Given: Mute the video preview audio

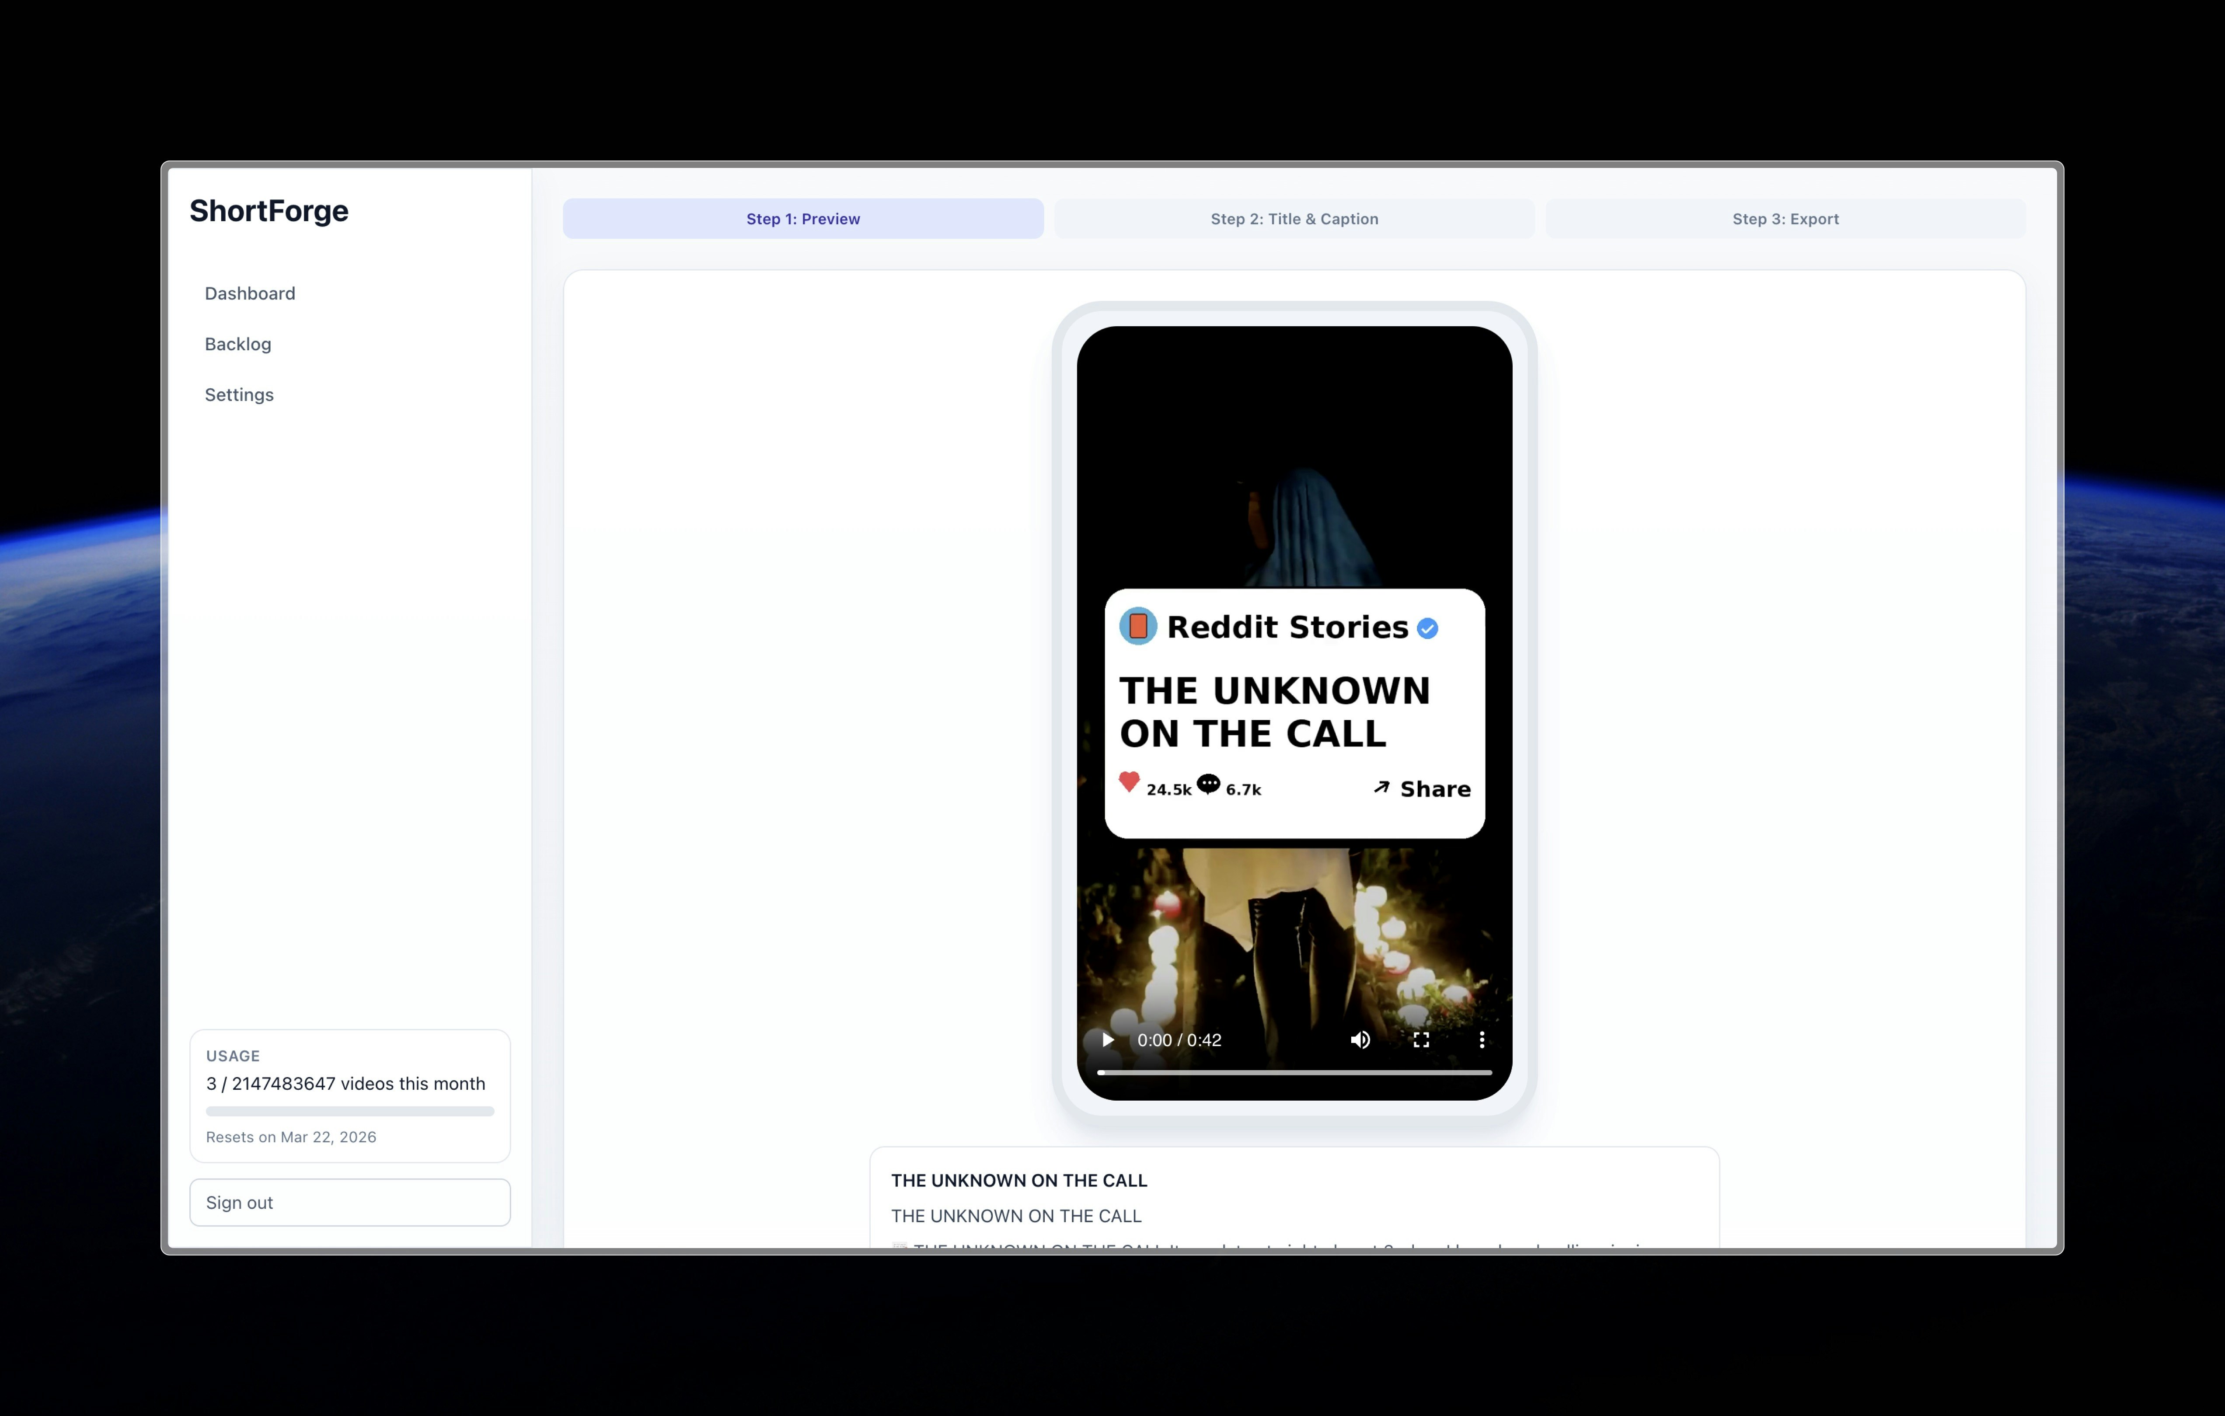Looking at the screenshot, I should pyautogui.click(x=1359, y=1039).
